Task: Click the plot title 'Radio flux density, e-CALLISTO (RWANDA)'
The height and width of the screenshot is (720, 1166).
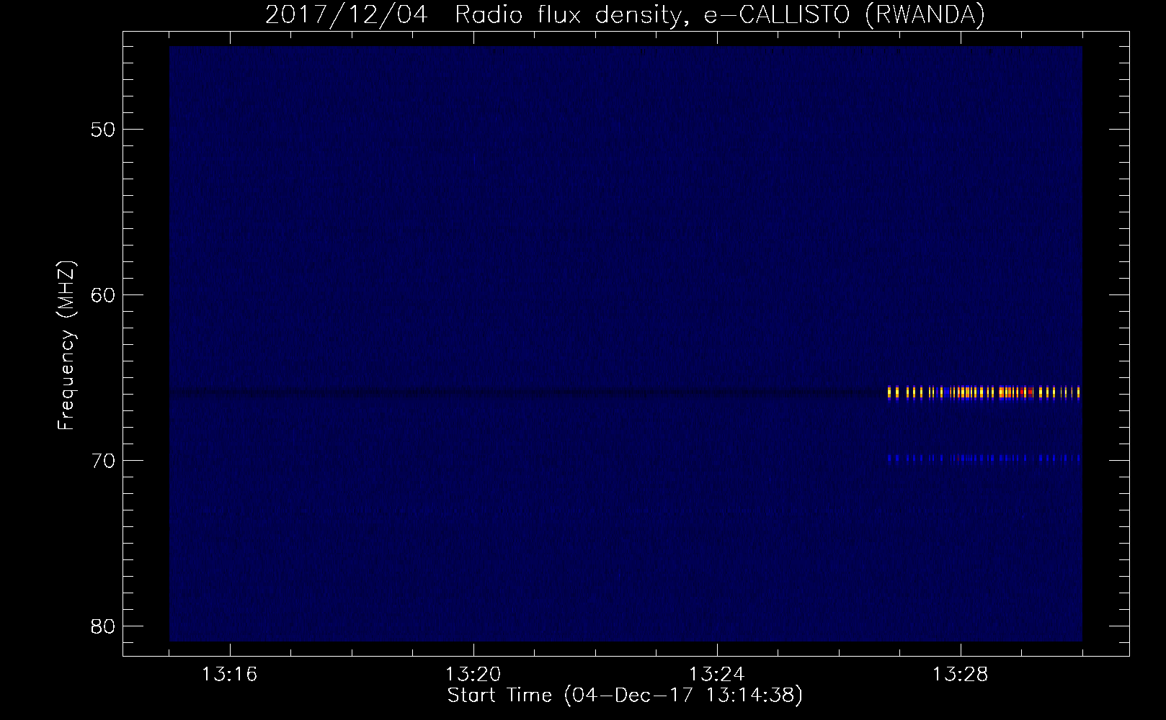Action: coord(720,15)
